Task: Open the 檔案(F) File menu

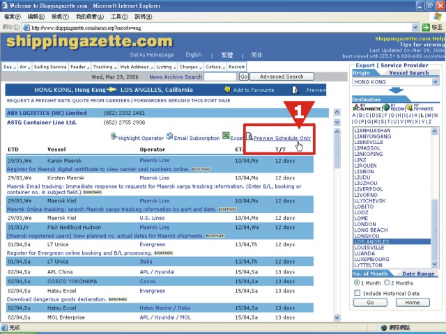Action: pyautogui.click(x=13, y=17)
